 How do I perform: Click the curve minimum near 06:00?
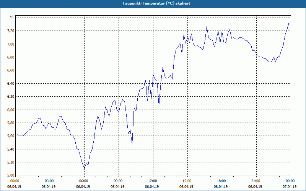[x=84, y=168]
